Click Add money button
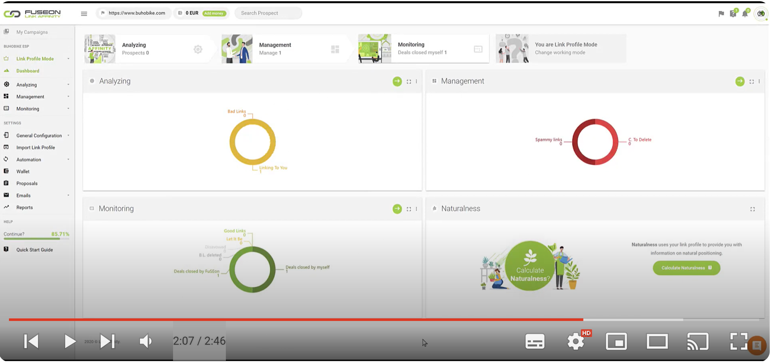Viewport: 770px width, 362px height. 214,13
